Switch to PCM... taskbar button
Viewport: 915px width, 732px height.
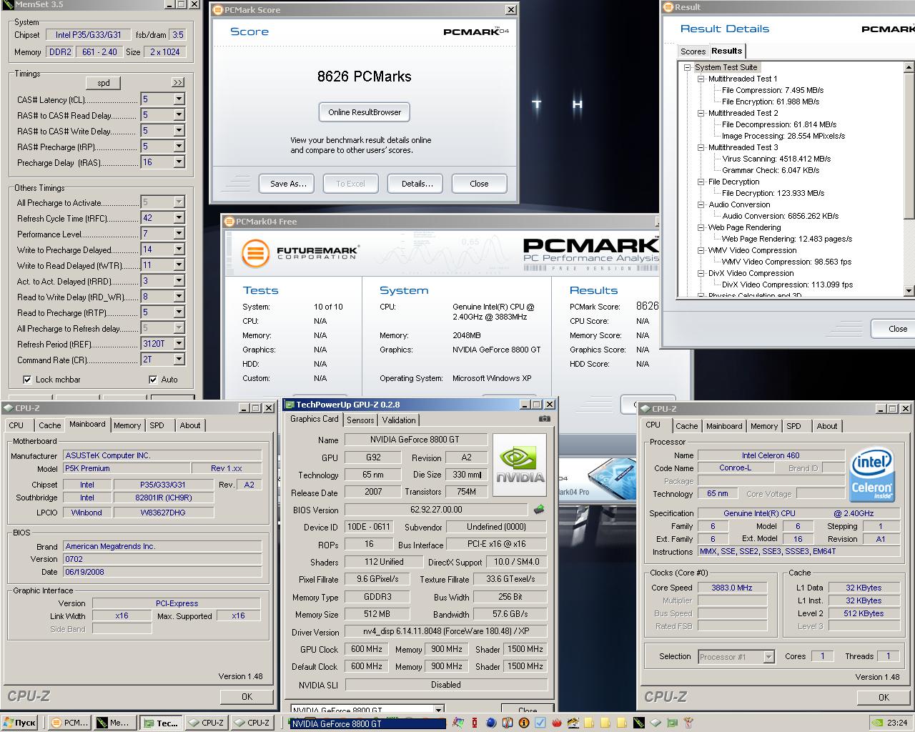tap(70, 723)
